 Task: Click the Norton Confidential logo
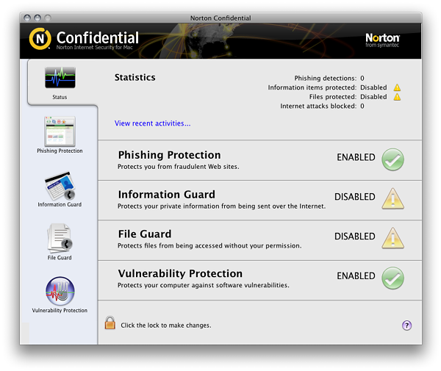pyautogui.click(x=84, y=38)
